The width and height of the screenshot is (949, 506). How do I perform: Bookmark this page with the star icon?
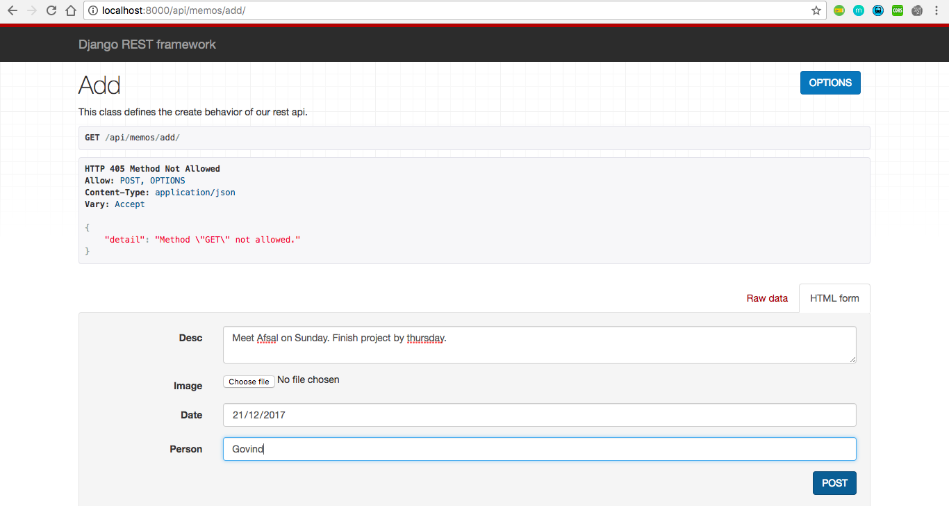pyautogui.click(x=816, y=10)
